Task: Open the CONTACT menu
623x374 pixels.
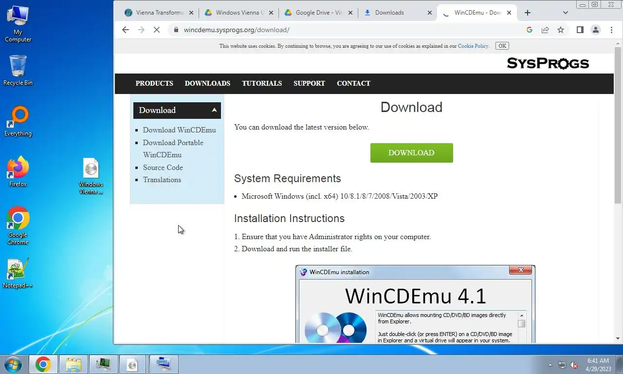Action: click(353, 83)
